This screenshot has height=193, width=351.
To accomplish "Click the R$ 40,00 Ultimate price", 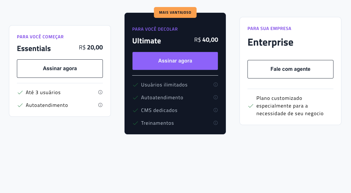I will click(x=206, y=40).
